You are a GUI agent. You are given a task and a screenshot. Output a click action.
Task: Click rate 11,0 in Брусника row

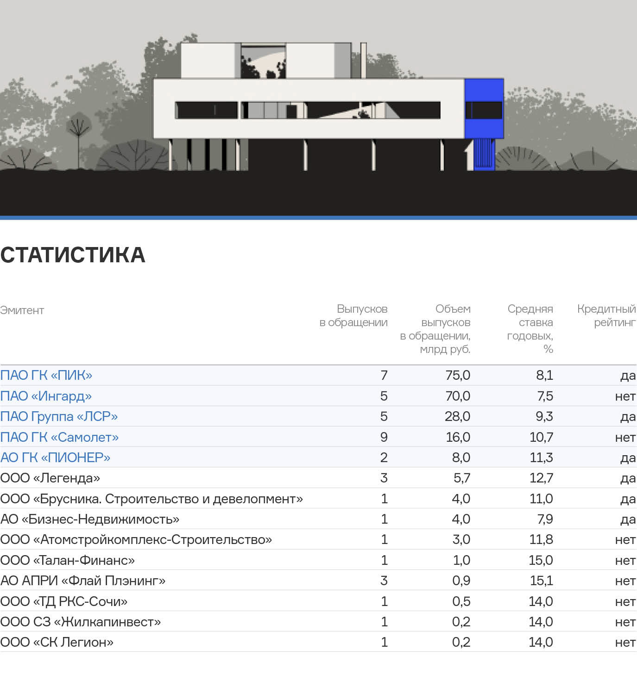pos(542,499)
